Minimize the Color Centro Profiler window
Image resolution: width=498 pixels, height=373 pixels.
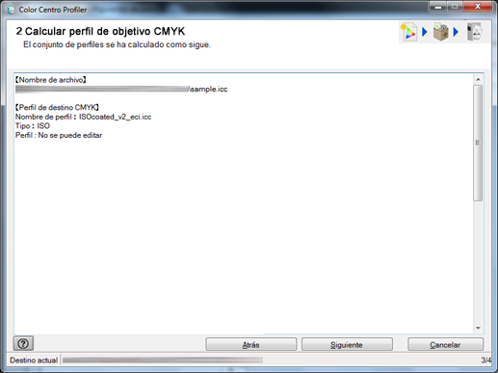[438, 7]
